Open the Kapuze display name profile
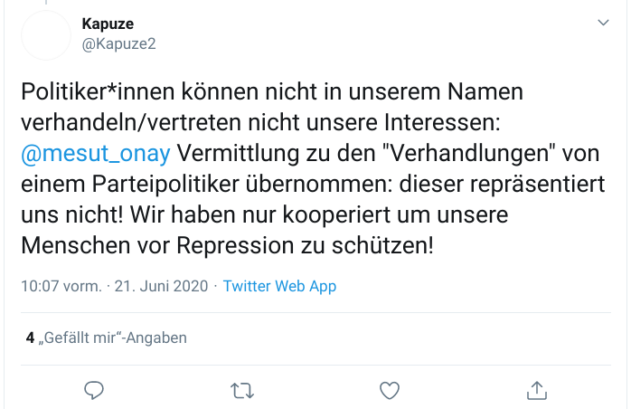Screen dimensions: 631x409 (108, 24)
